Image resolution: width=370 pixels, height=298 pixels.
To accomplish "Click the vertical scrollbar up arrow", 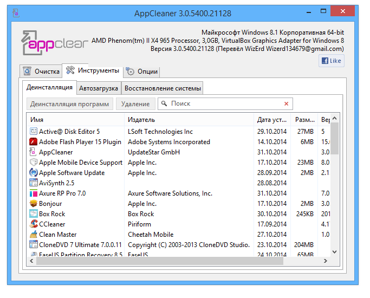I will (x=335, y=118).
